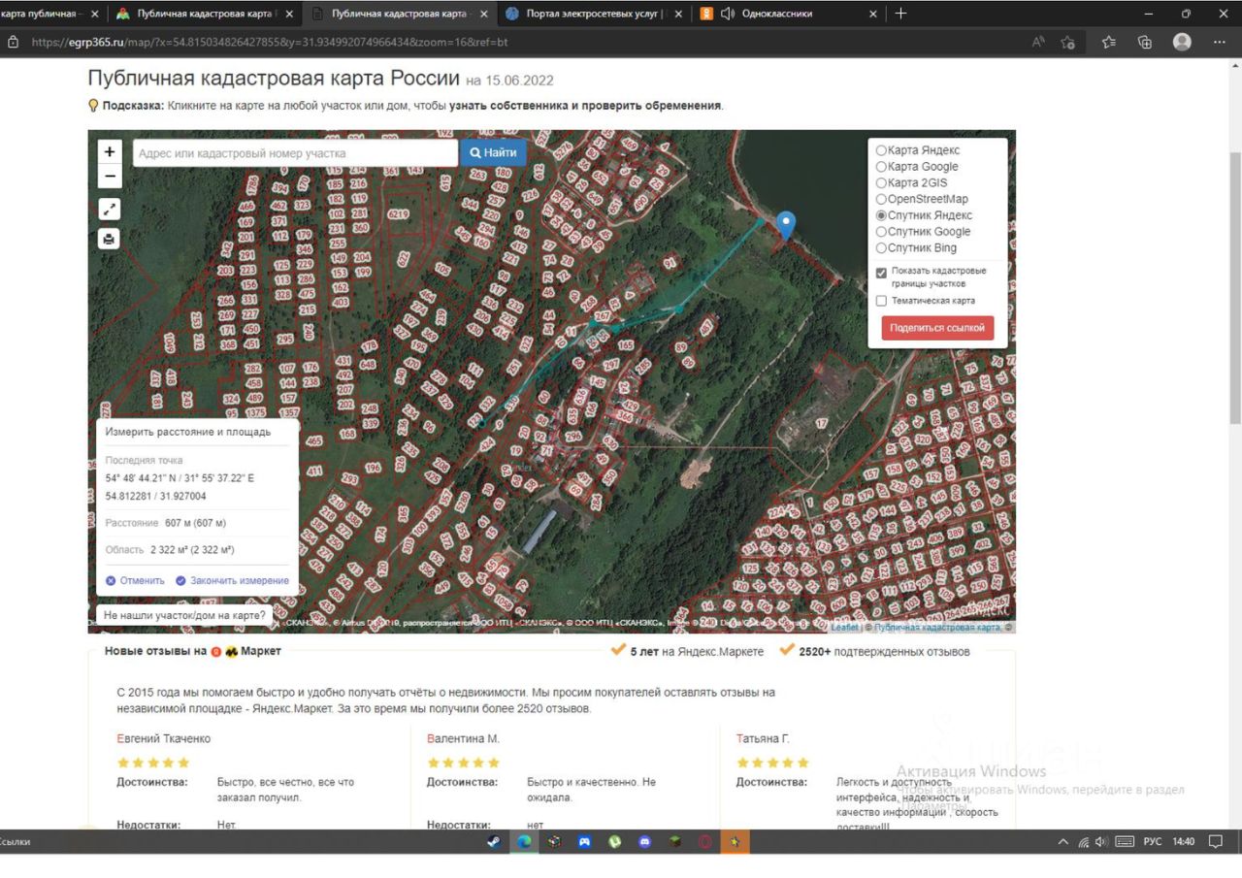Click Поделиться ссылкой button
The width and height of the screenshot is (1242, 878).
[937, 328]
